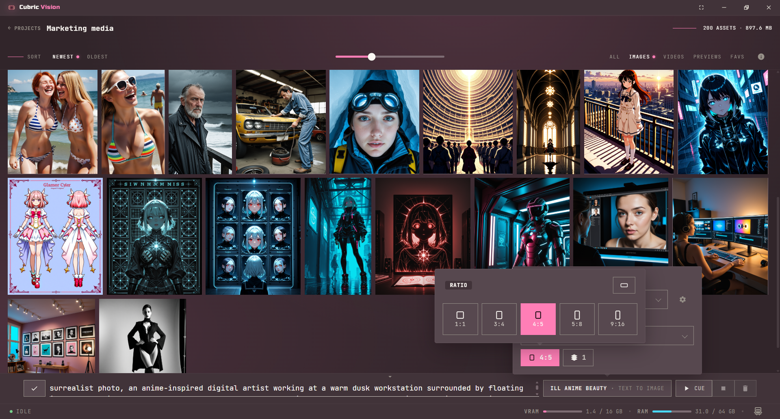The height and width of the screenshot is (419, 780).
Task: Toggle the 4:5 ratio popup button
Action: (540, 358)
